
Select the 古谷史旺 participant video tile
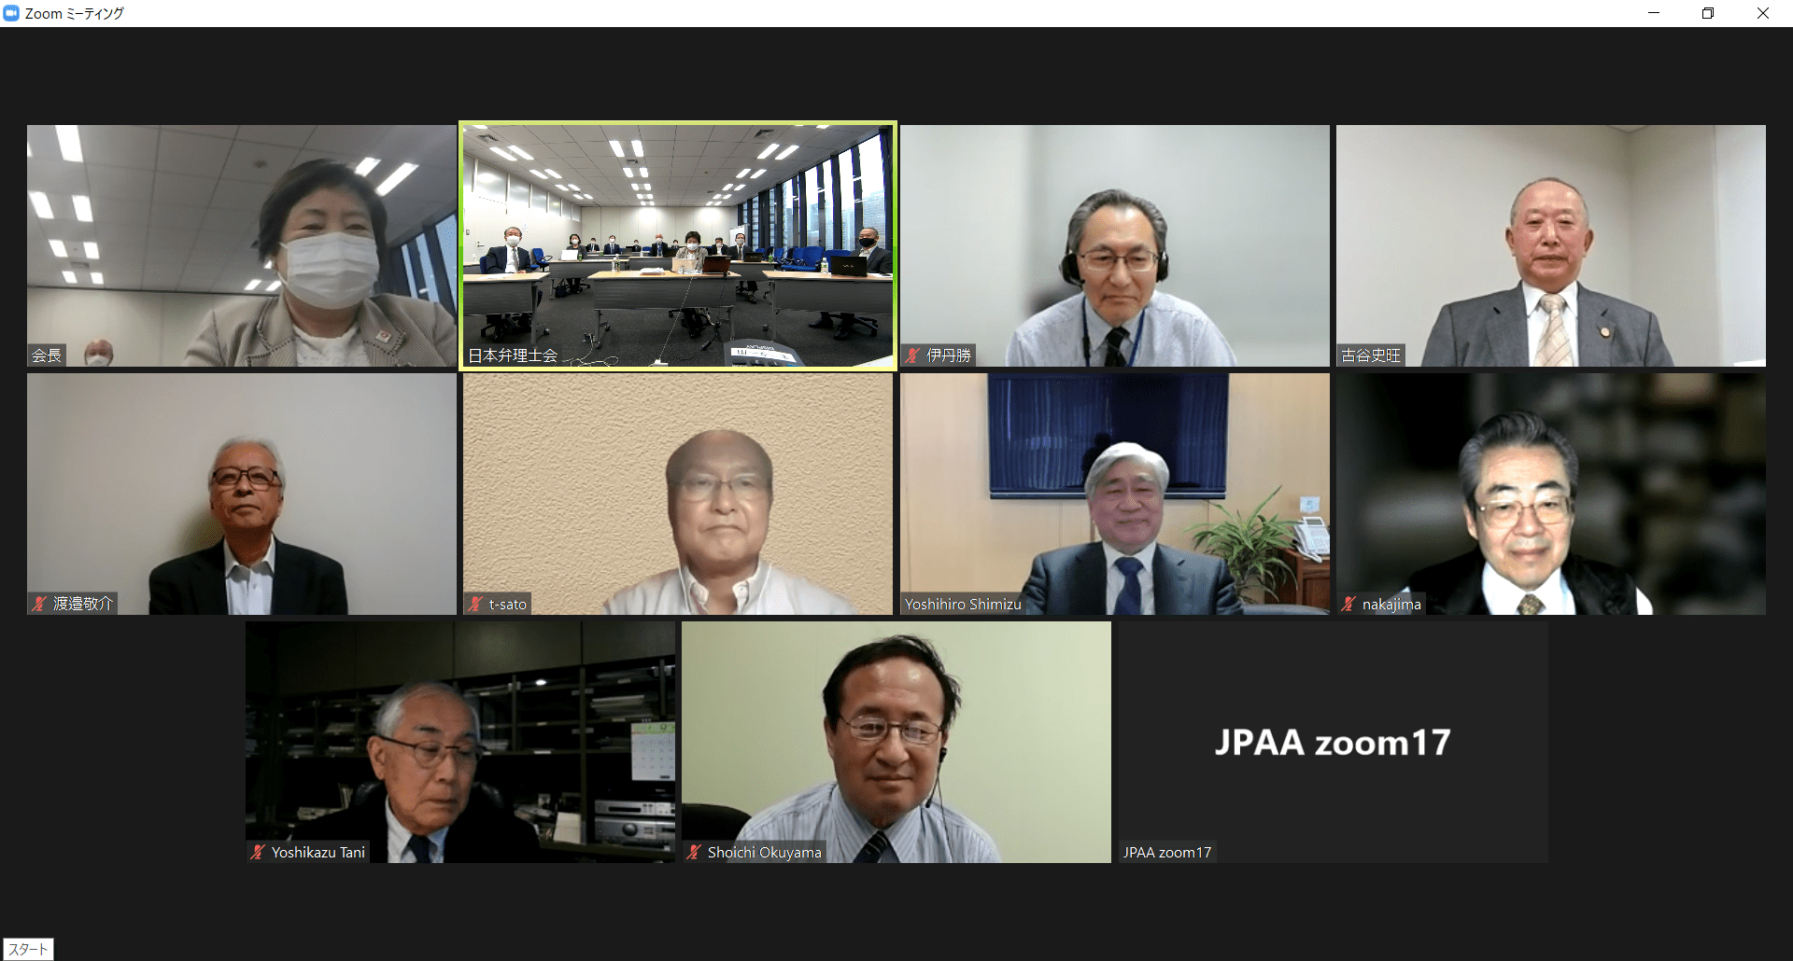point(1550,244)
